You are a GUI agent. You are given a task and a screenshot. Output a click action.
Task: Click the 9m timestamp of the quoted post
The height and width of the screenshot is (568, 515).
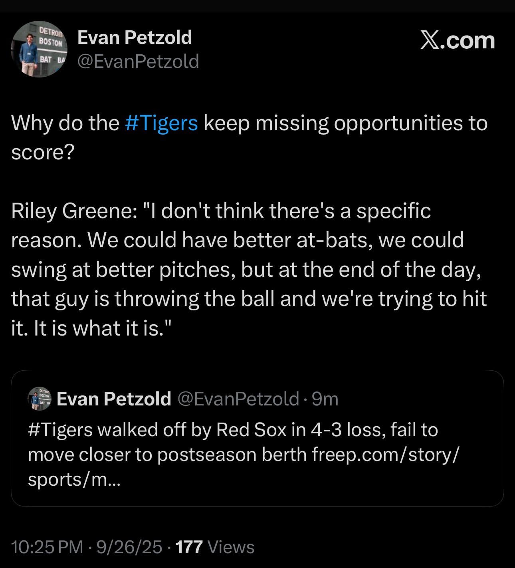pos(325,399)
